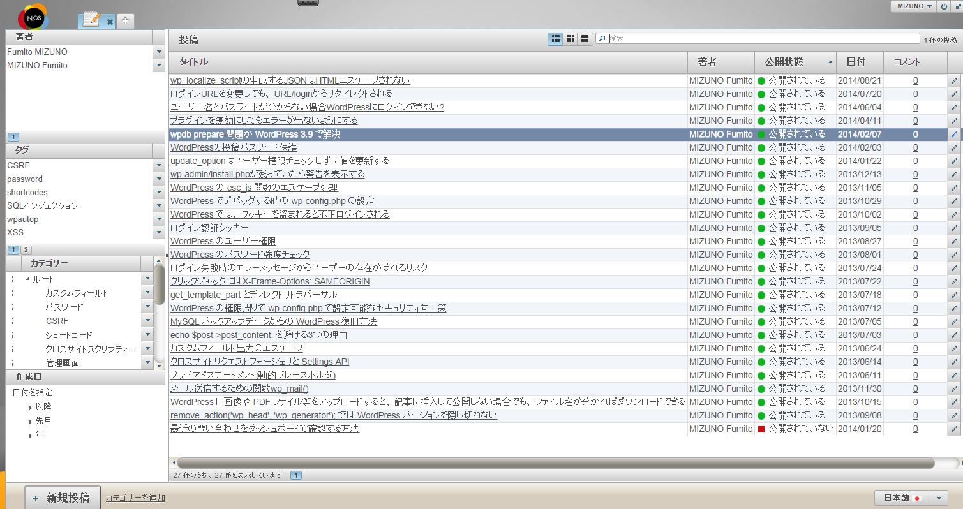Open dropdown for author MIZUNO Fumito
The image size is (963, 509).
[x=159, y=66]
